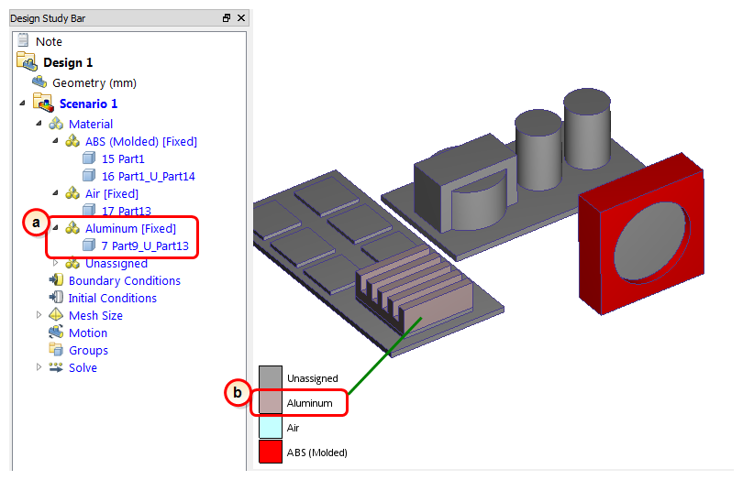Select the 7 Part9_U_Part13 label
Image resolution: width=743 pixels, height=480 pixels.
145,246
